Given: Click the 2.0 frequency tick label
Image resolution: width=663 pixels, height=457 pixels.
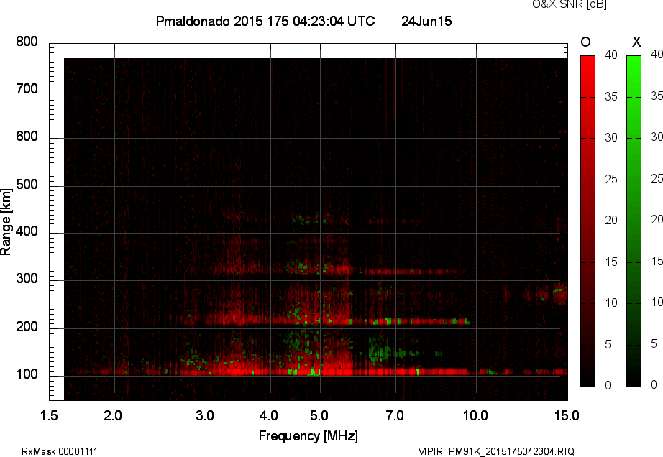Looking at the screenshot, I should point(113,416).
